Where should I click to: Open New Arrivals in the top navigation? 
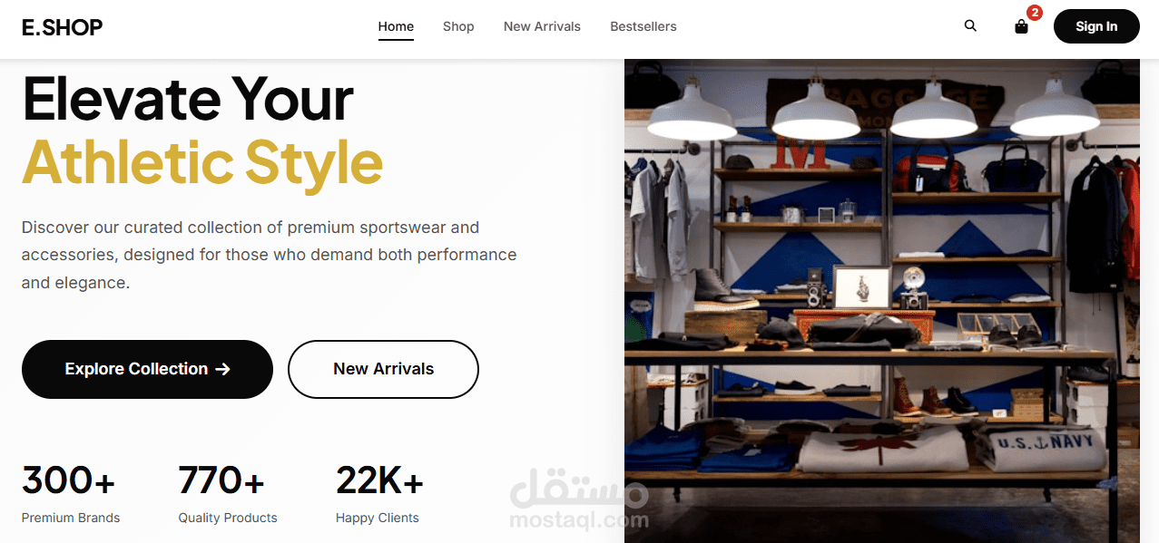click(542, 26)
